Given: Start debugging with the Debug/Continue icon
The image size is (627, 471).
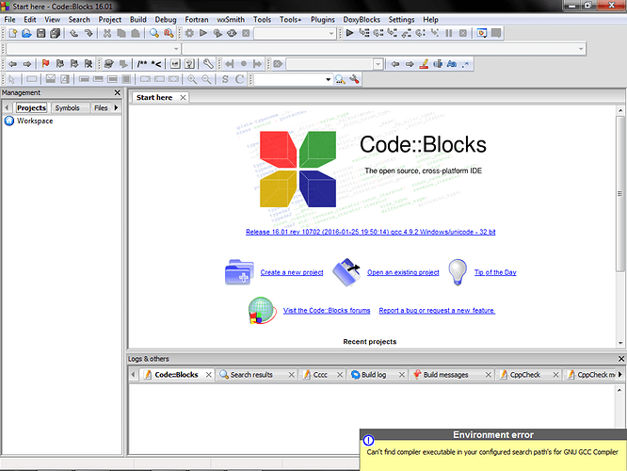Looking at the screenshot, I should (x=350, y=33).
